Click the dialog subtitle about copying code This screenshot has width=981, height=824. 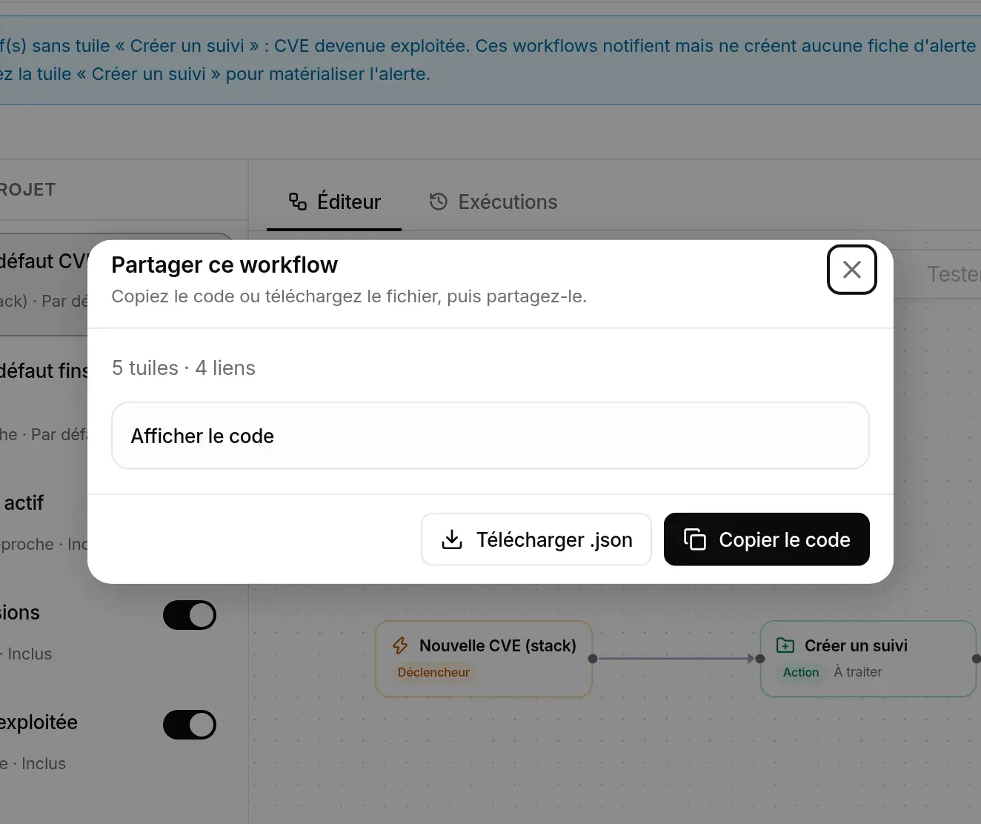pos(349,296)
